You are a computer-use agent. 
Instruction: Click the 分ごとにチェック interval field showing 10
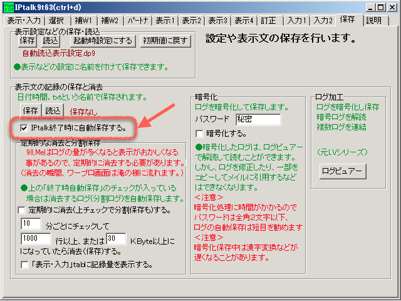(31, 224)
